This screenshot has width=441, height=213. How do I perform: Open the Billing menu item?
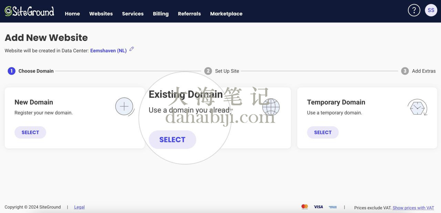[161, 14]
